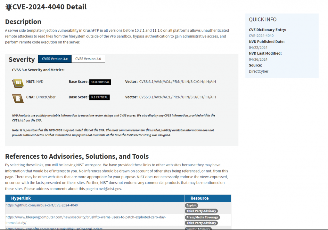Click the QUICK INFO heading
This screenshot has width=328, height=230.
coord(263,20)
